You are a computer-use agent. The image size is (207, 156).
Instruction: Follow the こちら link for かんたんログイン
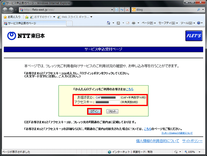[x=130, y=89]
